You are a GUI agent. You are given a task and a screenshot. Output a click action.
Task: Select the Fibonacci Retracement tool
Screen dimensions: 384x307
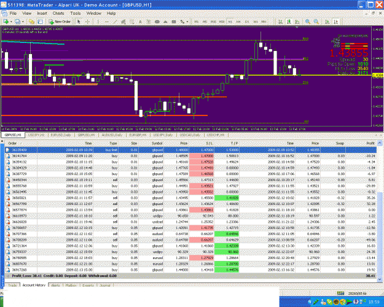pyautogui.click(x=131, y=21)
